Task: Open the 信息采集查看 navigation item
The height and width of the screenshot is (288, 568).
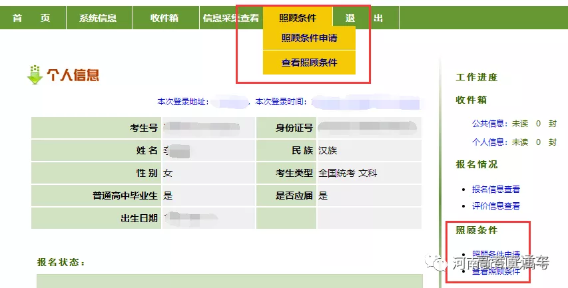Action: pyautogui.click(x=230, y=18)
